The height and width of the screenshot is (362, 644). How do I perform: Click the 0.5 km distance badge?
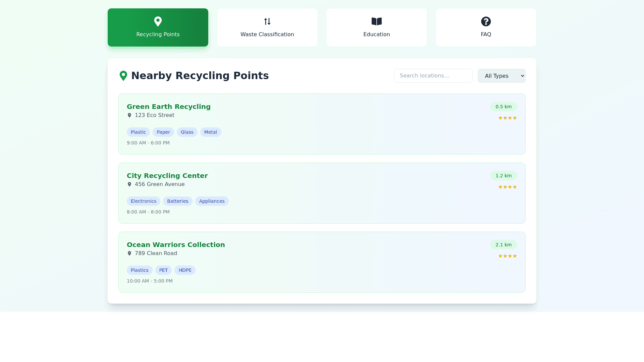[x=503, y=107]
